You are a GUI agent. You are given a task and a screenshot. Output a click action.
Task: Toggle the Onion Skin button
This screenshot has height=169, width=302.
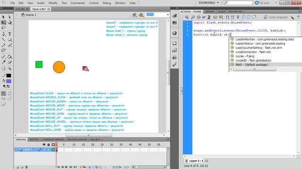click(x=90, y=167)
